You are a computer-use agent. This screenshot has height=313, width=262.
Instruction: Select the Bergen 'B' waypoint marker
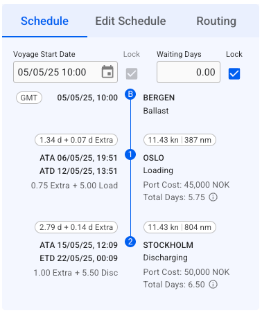[130, 94]
